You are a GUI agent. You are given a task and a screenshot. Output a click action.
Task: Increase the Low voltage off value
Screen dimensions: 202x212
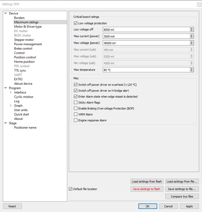click(x=191, y=28)
